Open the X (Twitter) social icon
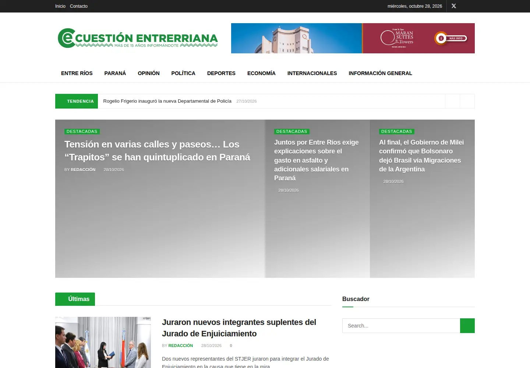This screenshot has height=368, width=530. (x=454, y=6)
